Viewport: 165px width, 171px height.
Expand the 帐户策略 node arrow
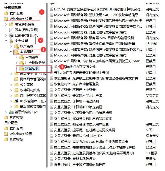coord(11,46)
